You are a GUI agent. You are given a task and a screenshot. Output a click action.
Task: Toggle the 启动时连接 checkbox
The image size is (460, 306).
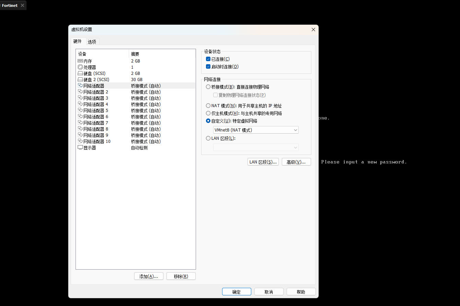[208, 67]
